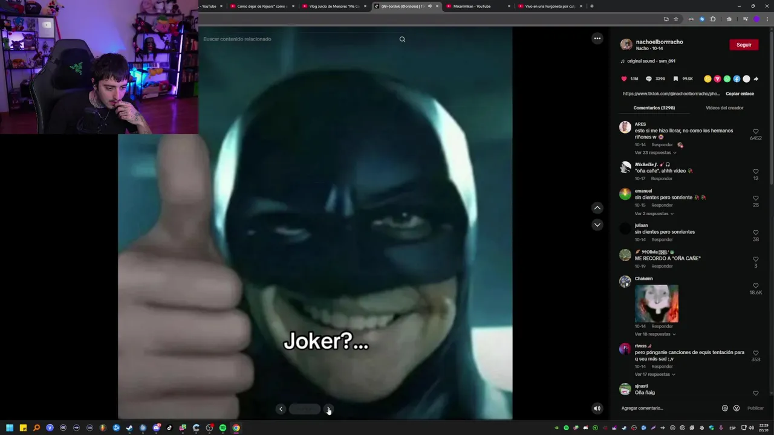This screenshot has height=435, width=774.
Task: Go to next video with down arrow
Action: point(597,225)
